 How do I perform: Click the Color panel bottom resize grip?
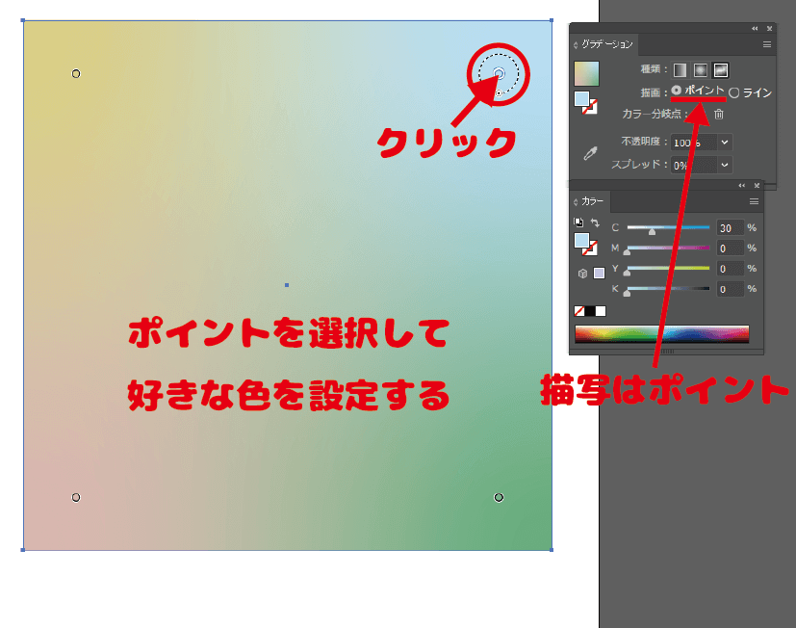667,352
